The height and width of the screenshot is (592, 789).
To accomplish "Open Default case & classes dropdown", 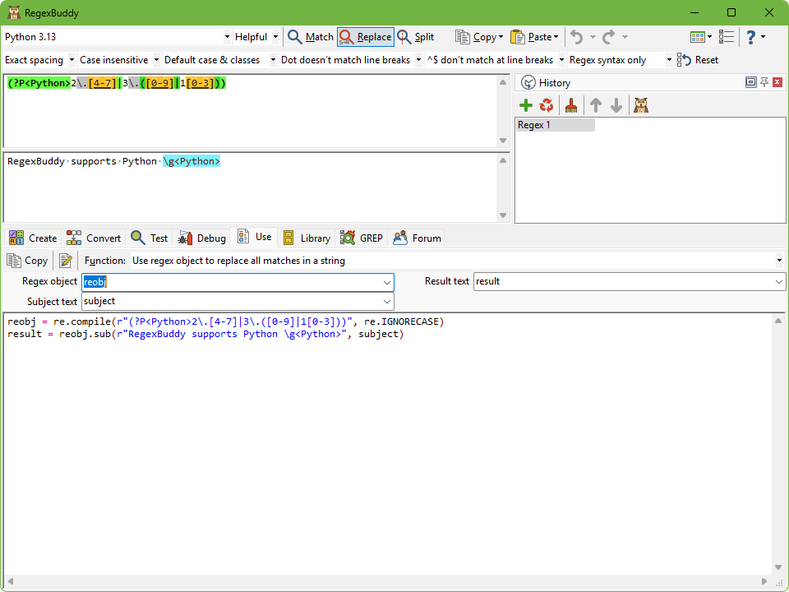I will [273, 60].
